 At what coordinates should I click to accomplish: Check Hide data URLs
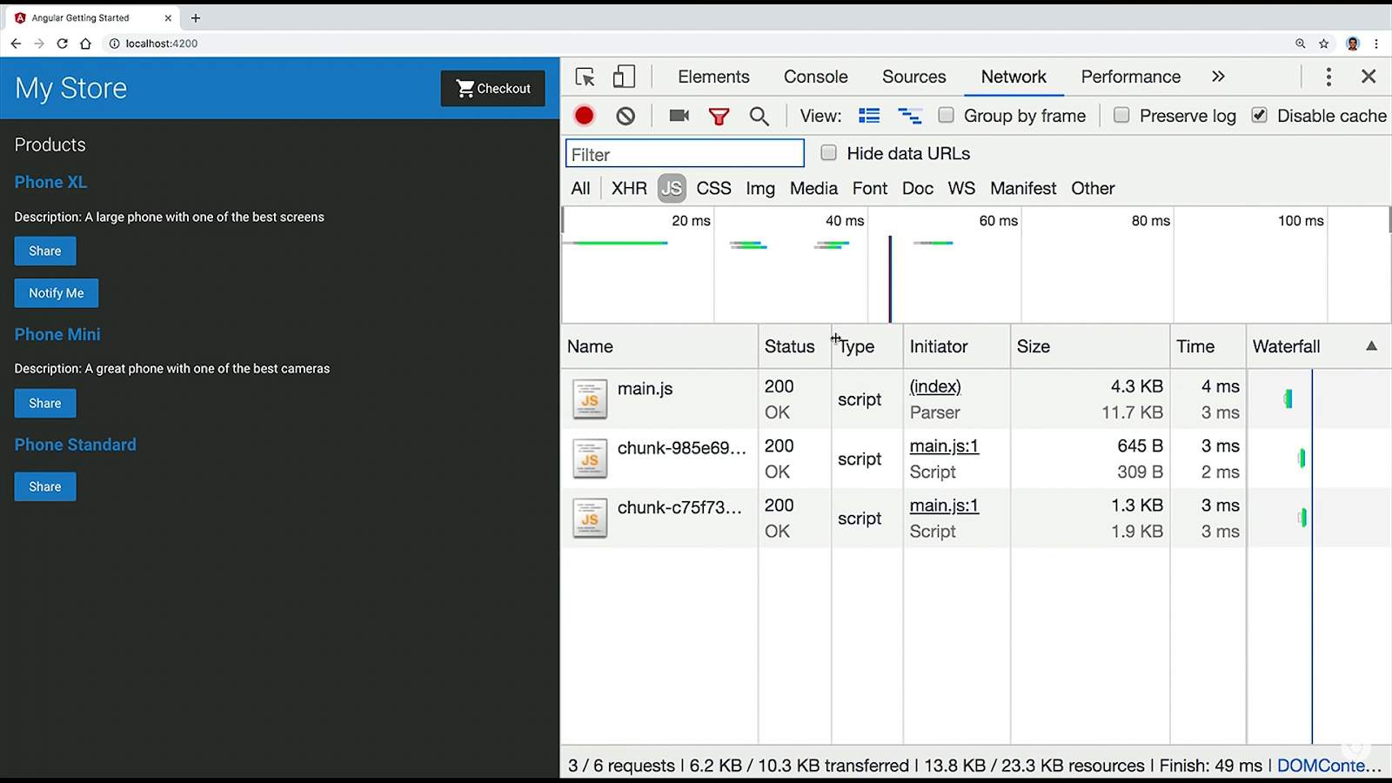829,153
